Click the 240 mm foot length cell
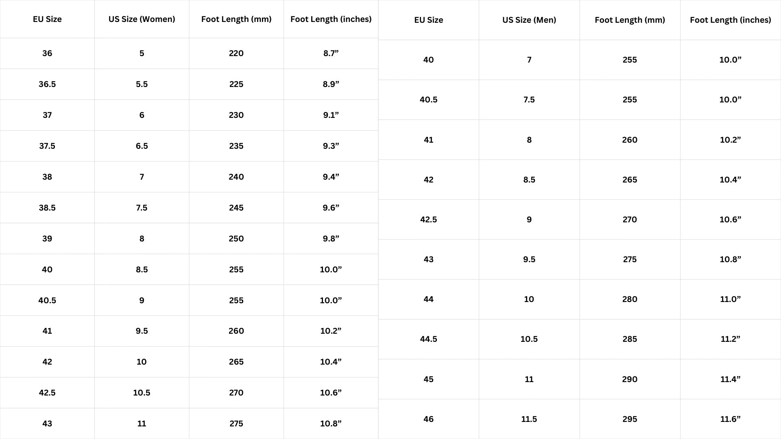Image resolution: width=781 pixels, height=439 pixels. click(x=236, y=177)
